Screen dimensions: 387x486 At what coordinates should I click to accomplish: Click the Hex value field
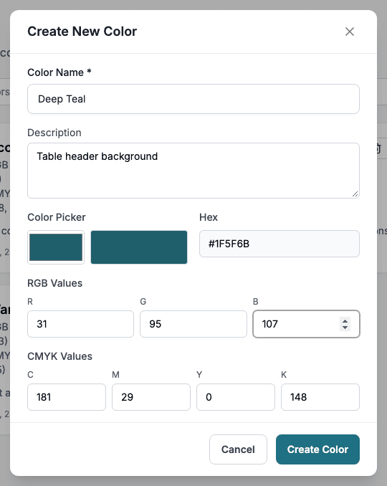(x=279, y=244)
